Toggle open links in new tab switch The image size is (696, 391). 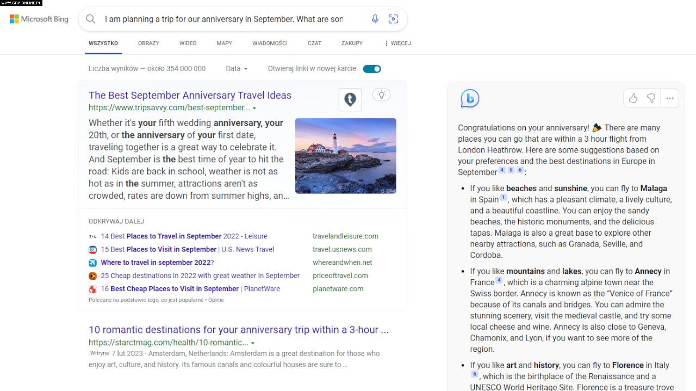(372, 69)
